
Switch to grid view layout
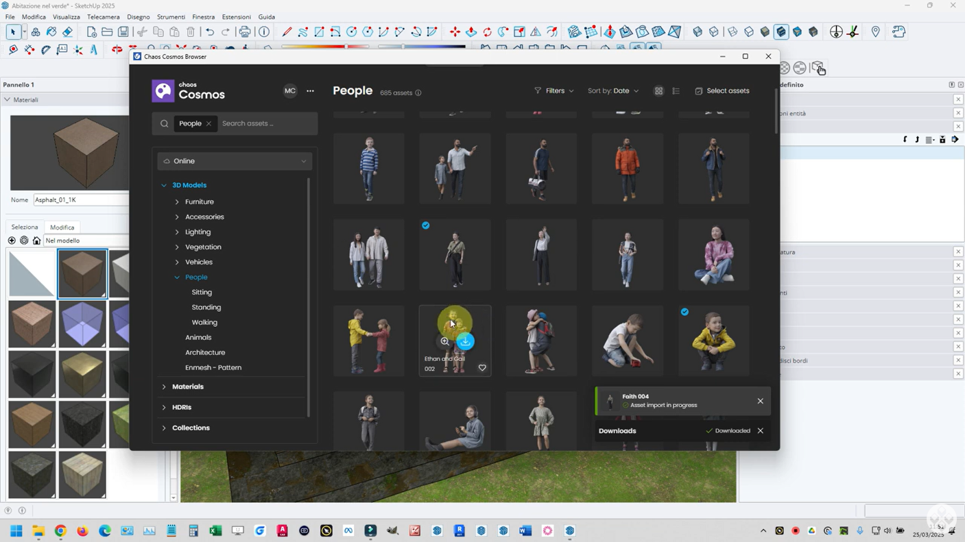coord(658,91)
